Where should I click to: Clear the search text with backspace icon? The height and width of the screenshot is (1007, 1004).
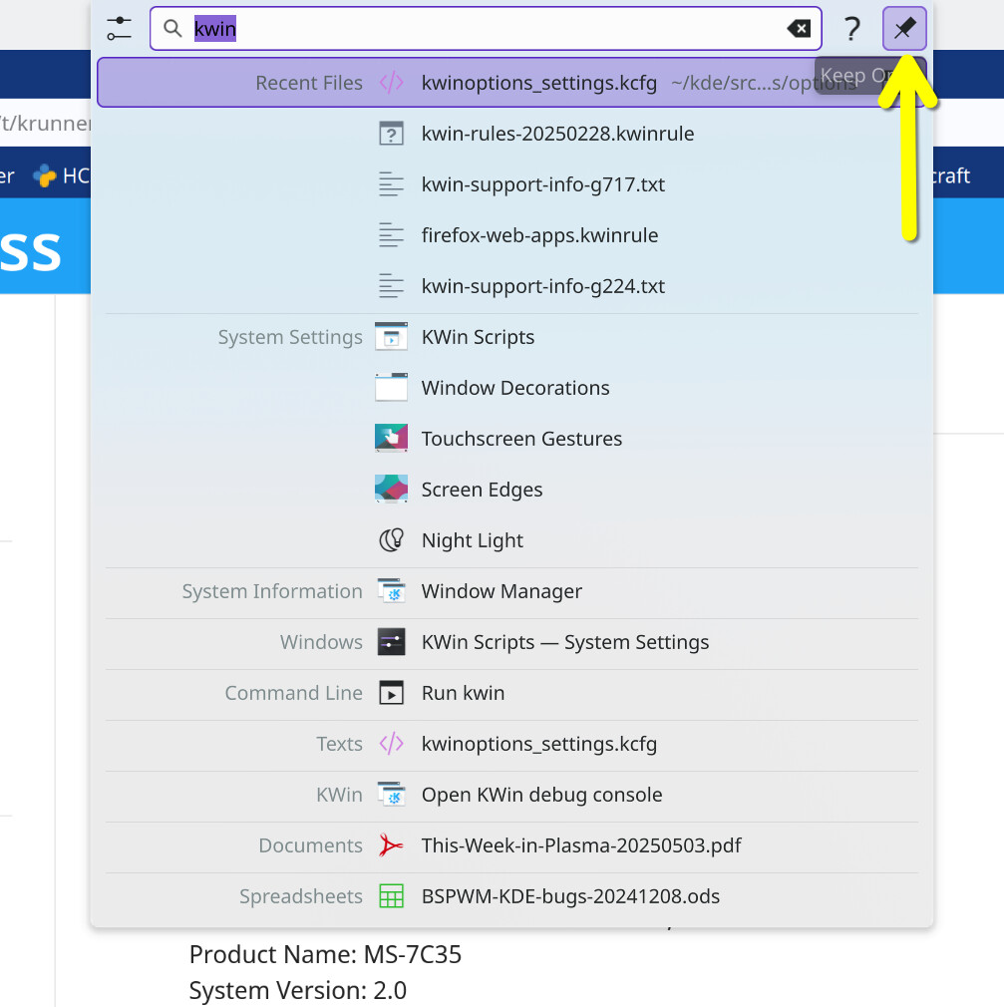coord(799,28)
